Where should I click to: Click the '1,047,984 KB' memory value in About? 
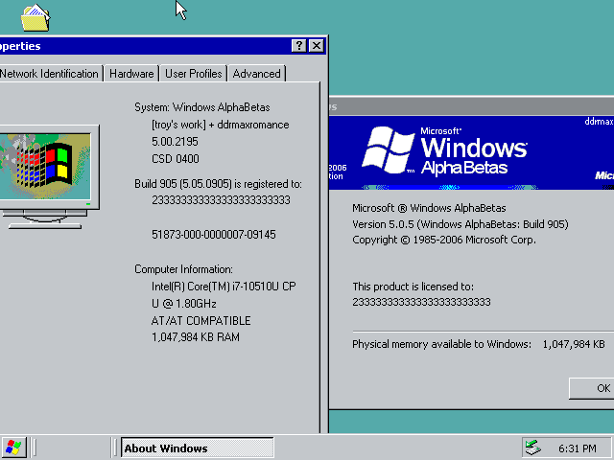574,344
